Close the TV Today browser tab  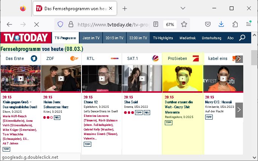(111, 8)
